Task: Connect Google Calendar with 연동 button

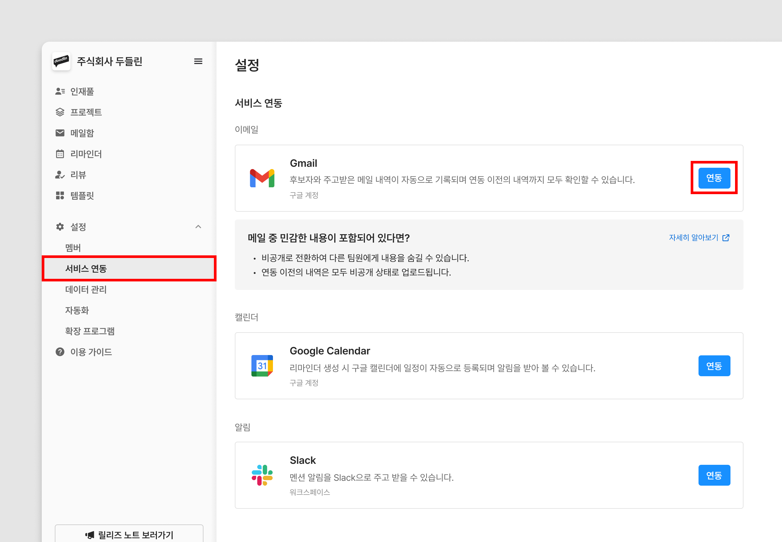Action: 714,366
